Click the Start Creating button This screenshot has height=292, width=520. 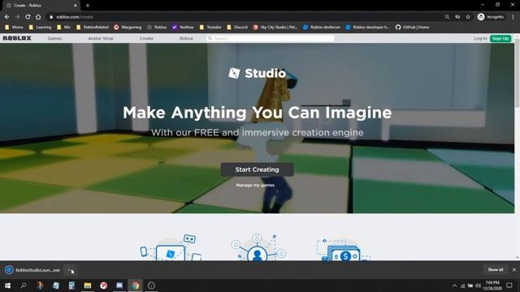pyautogui.click(x=257, y=170)
